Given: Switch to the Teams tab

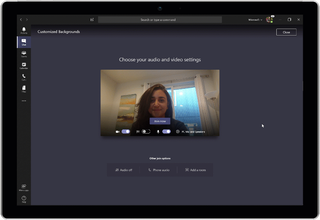Looking at the screenshot, I should coord(23,54).
